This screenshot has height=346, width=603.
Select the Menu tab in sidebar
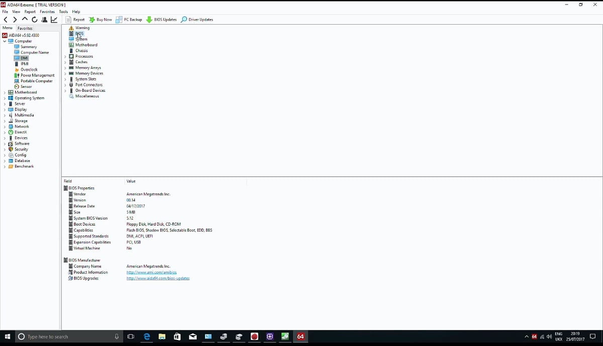pos(8,28)
